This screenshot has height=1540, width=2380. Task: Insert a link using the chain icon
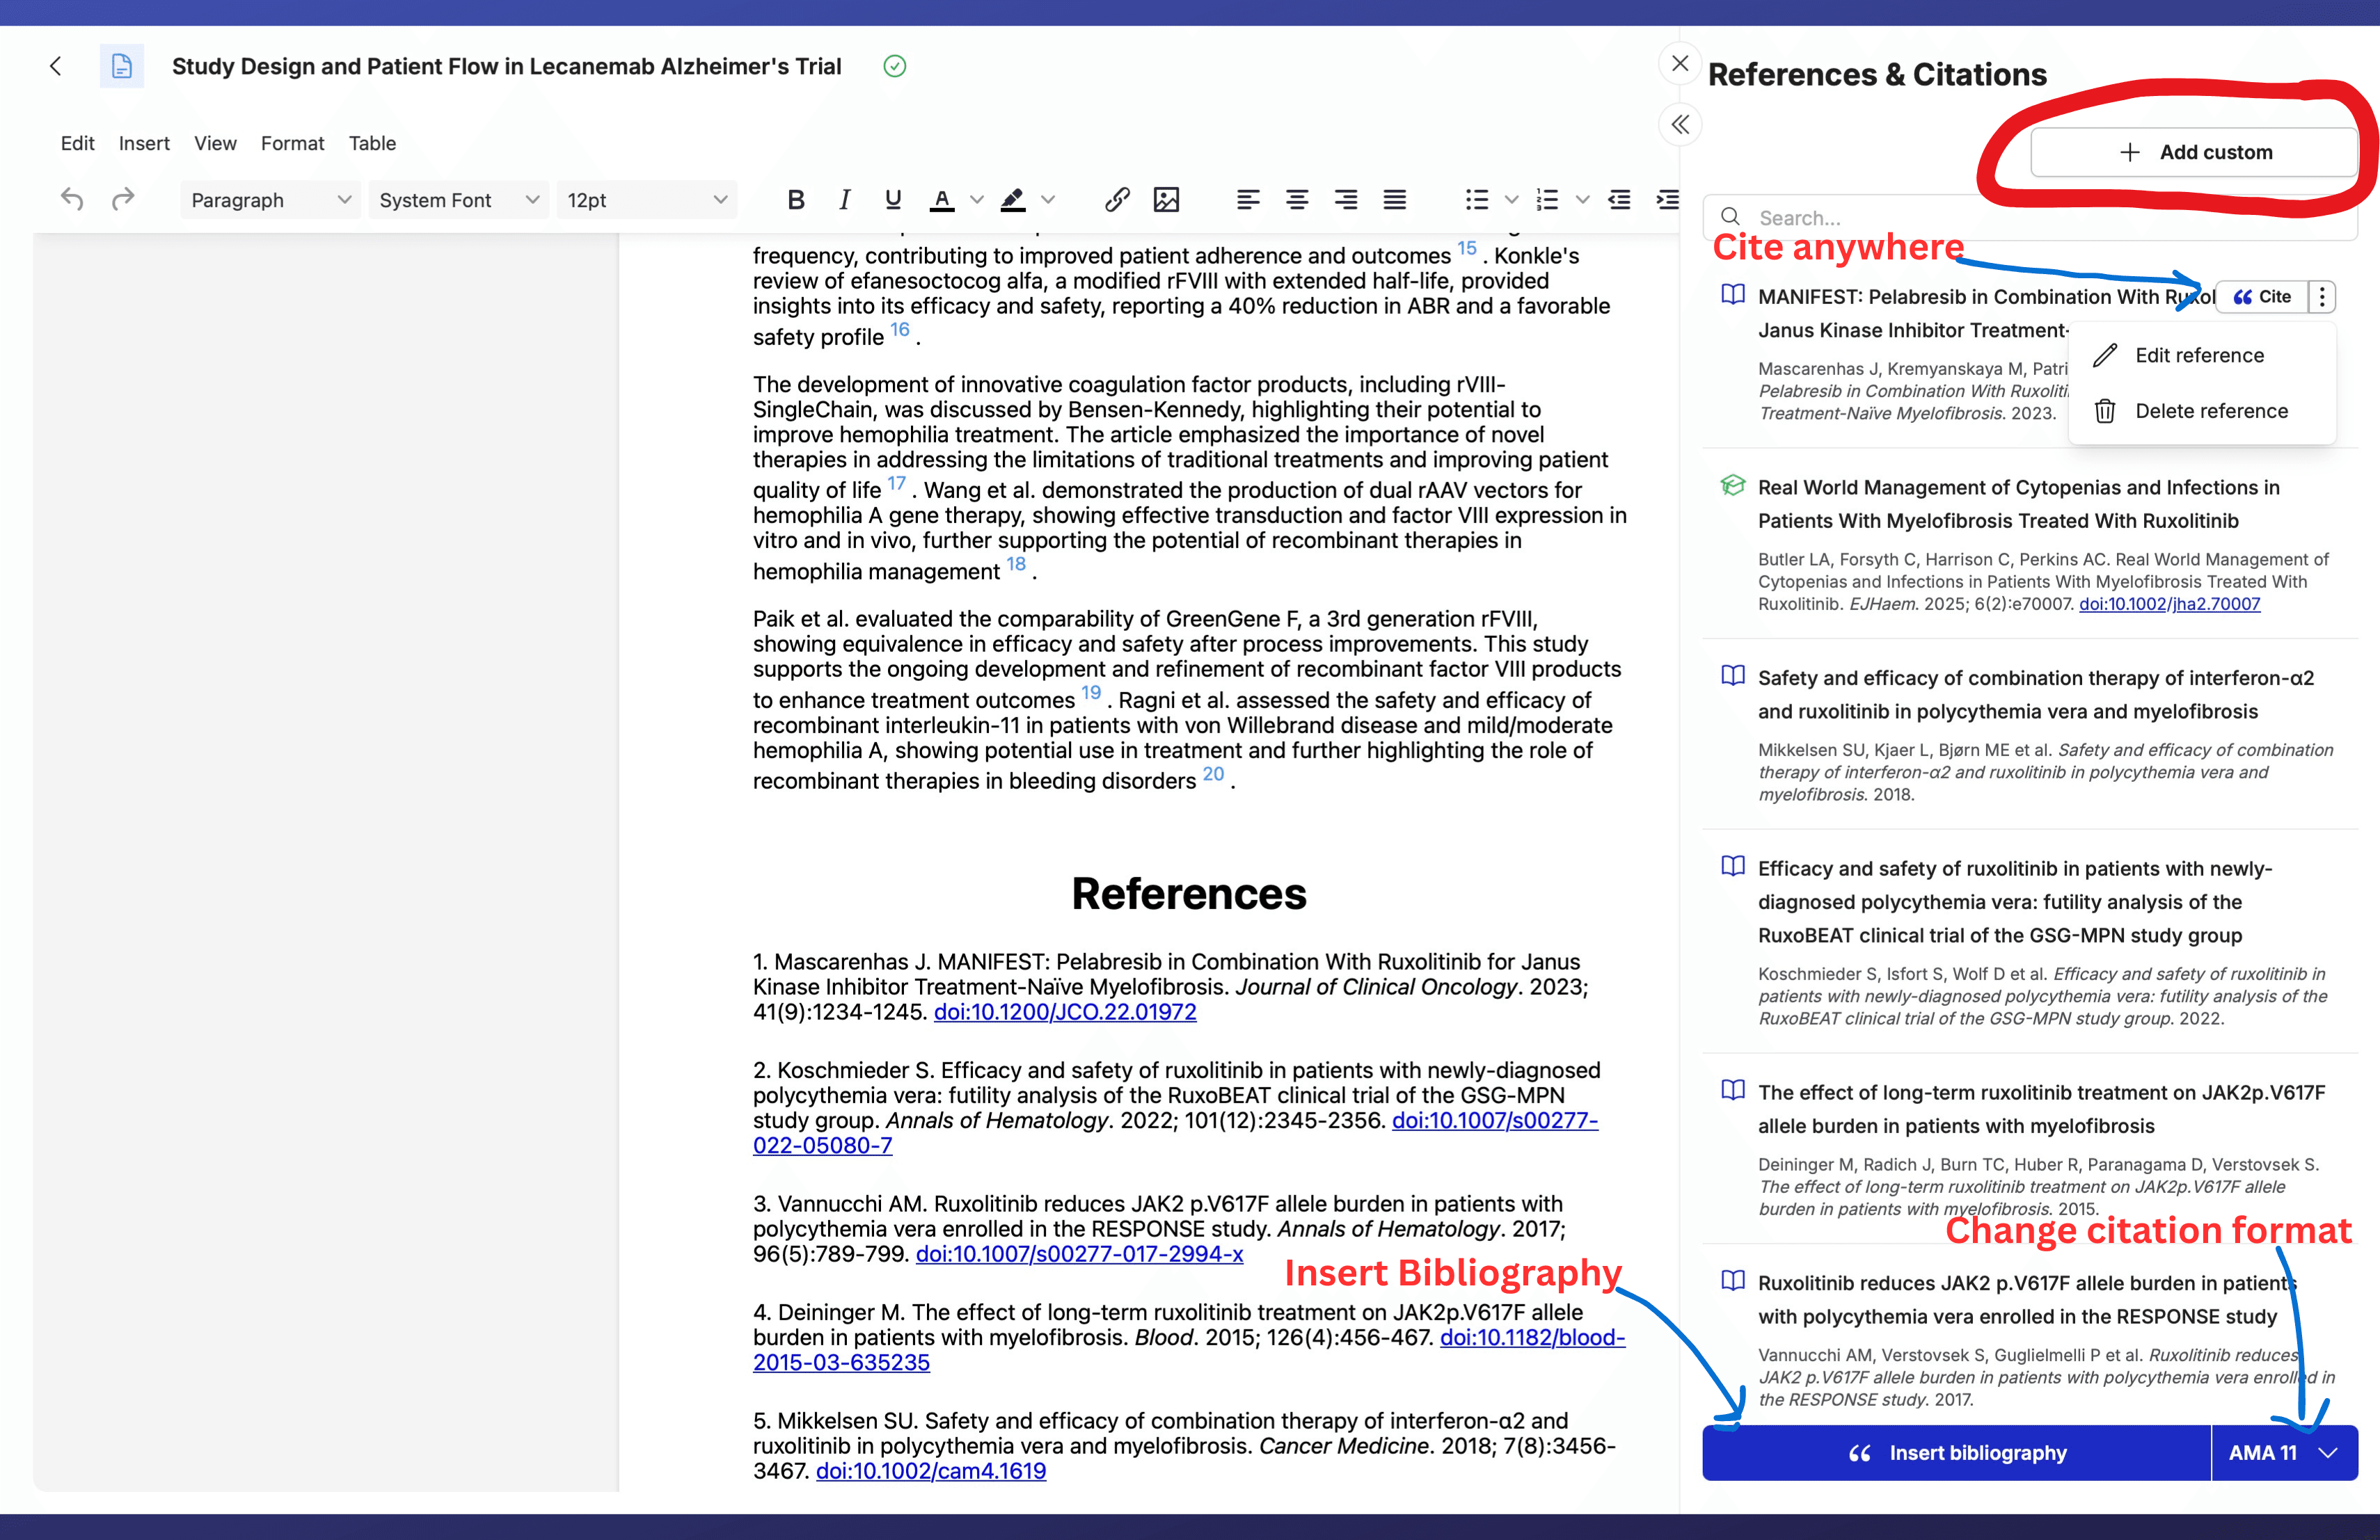[x=1117, y=200]
